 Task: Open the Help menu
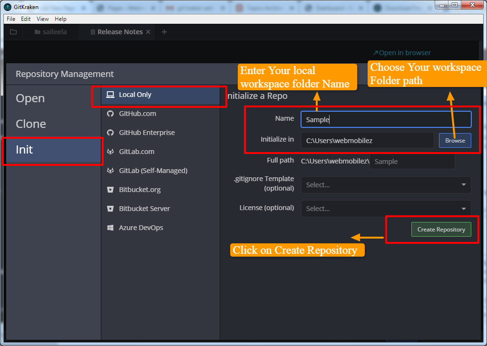pyautogui.click(x=60, y=19)
